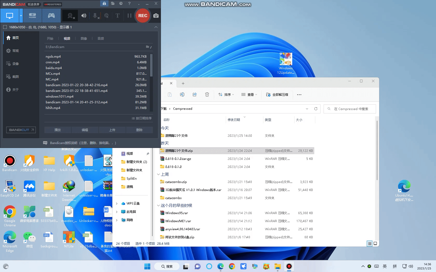Open the E:\Bandicam folder icon
436x272 pixels.
point(147,47)
